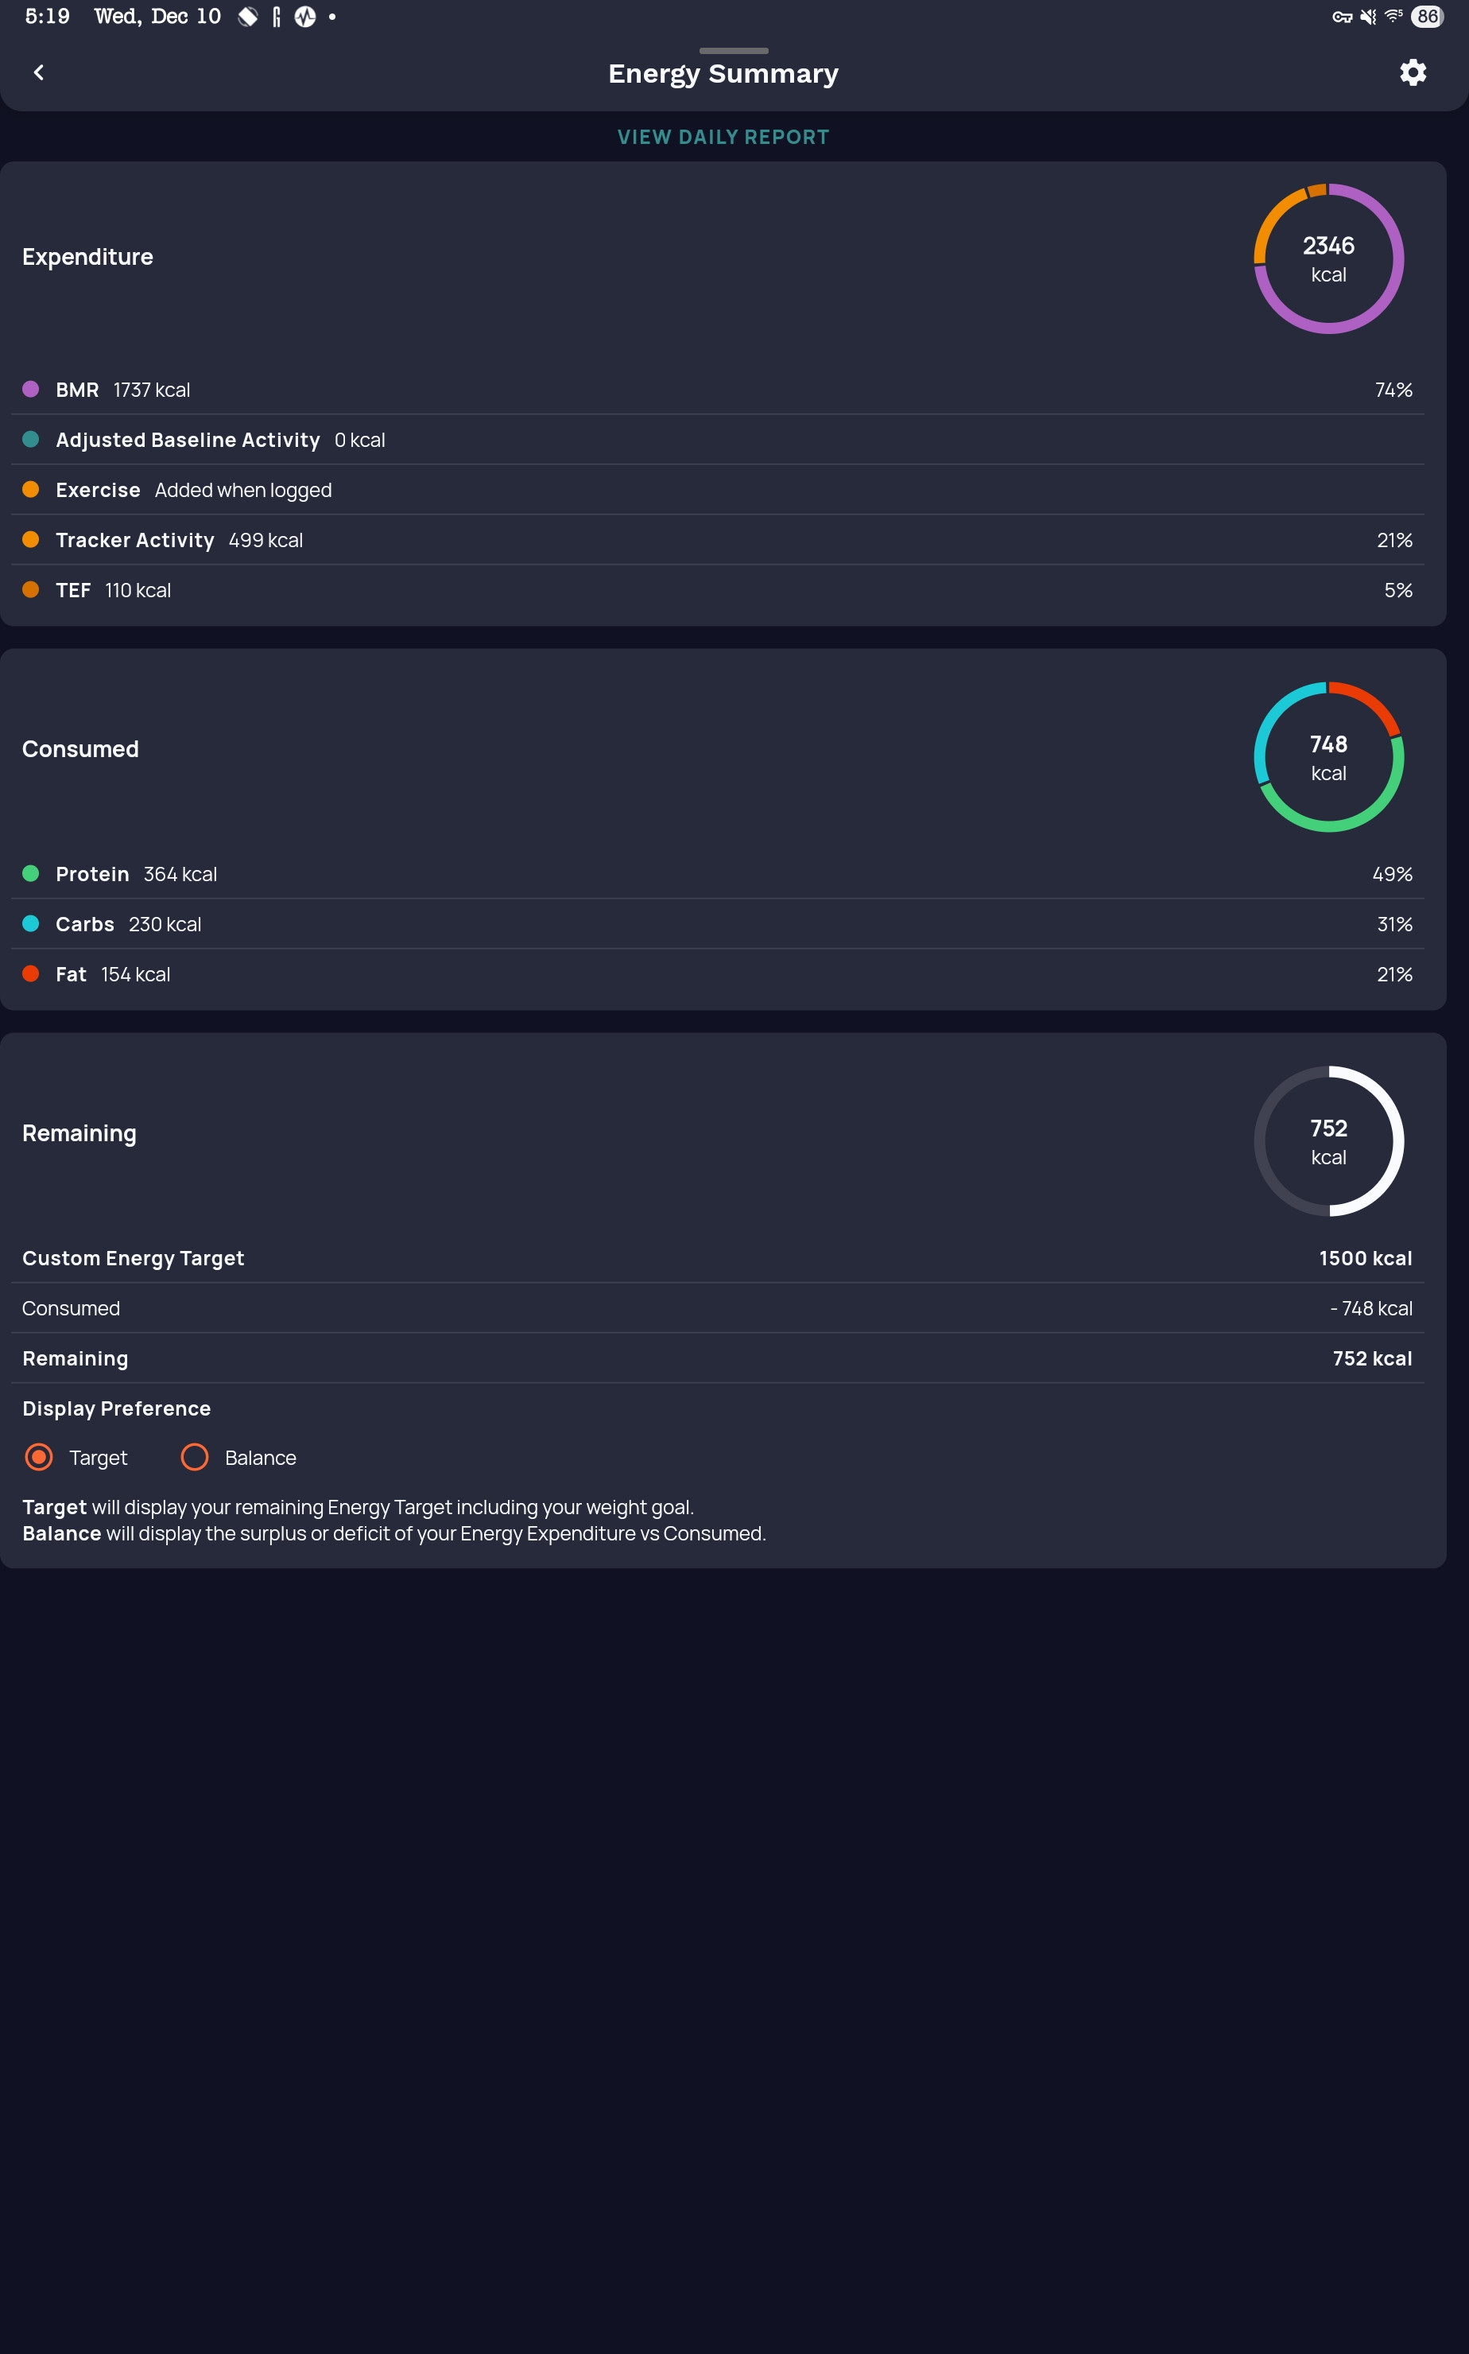Open the View Daily Report link
1469x2354 pixels.
(x=723, y=137)
